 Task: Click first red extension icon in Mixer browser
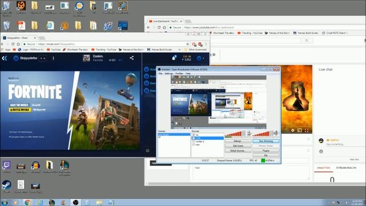[194, 44]
